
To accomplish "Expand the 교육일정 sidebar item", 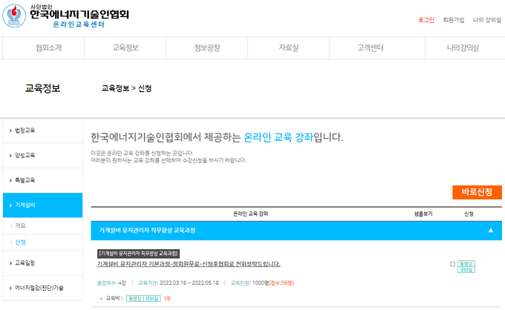I will coord(42,263).
